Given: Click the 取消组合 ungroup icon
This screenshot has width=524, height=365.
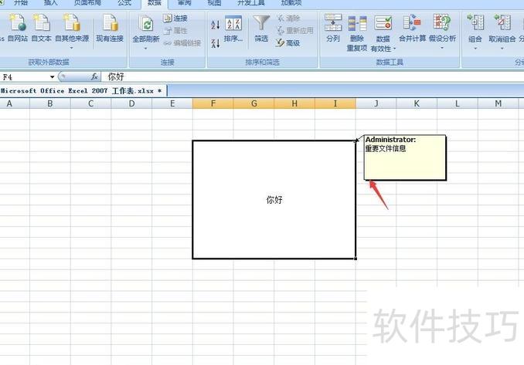Looking at the screenshot, I should tap(502, 23).
